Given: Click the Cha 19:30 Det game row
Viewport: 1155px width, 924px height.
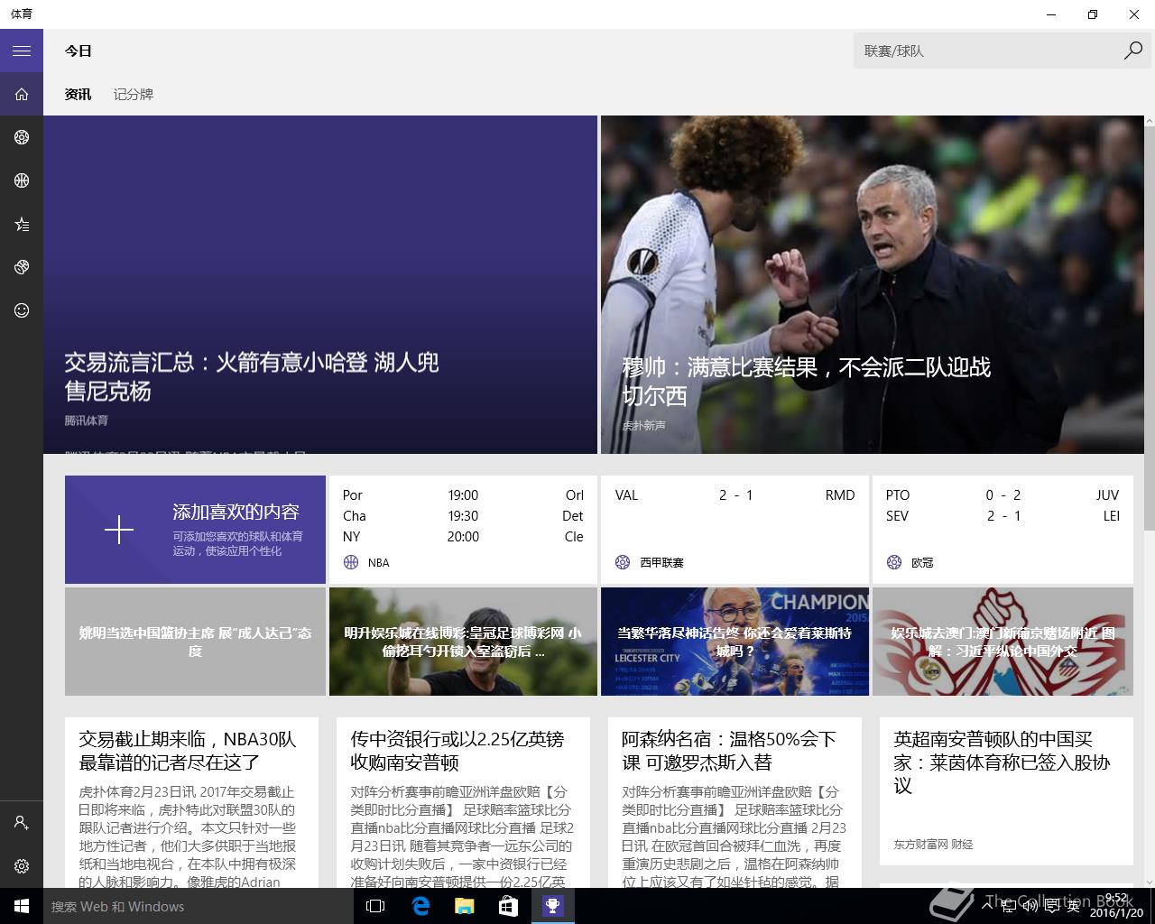Looking at the screenshot, I should [x=463, y=516].
